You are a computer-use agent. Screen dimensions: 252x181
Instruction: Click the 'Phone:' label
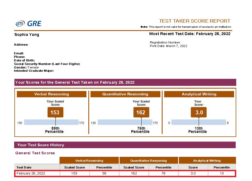click(x=20, y=57)
